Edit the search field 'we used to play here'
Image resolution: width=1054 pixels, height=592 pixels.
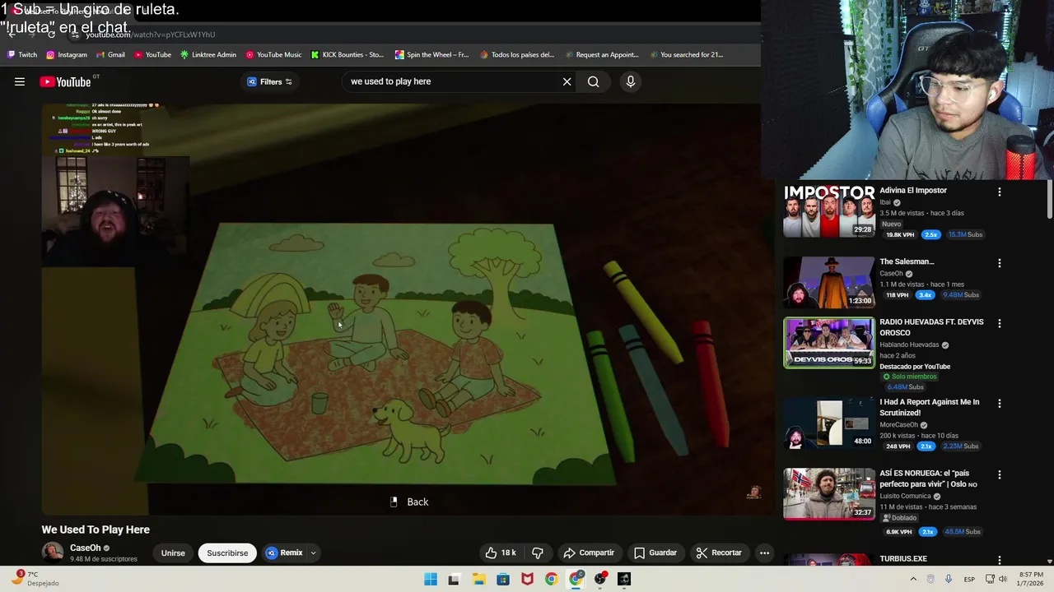pyautogui.click(x=451, y=81)
